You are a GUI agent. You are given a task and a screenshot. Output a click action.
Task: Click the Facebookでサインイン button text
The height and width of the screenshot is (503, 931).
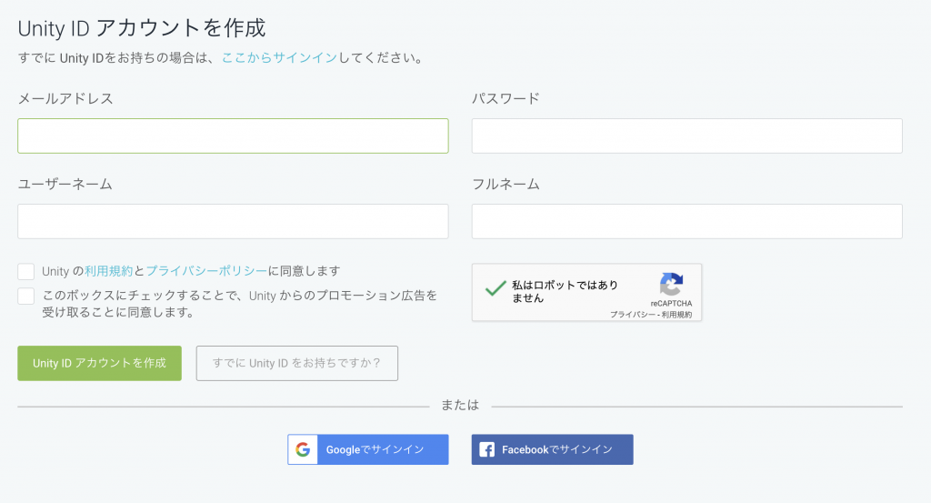point(556,449)
